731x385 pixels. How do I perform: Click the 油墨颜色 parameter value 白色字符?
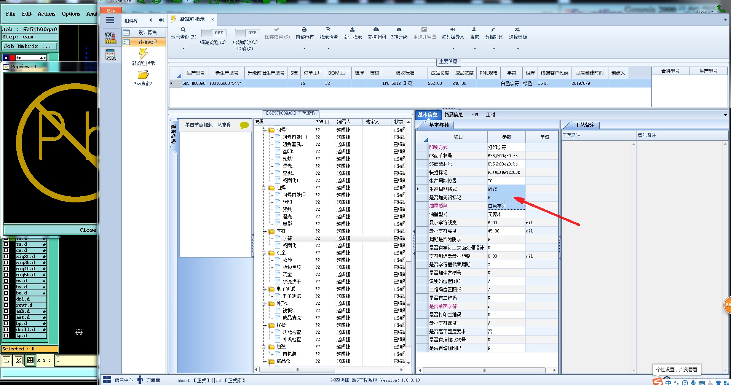point(506,206)
